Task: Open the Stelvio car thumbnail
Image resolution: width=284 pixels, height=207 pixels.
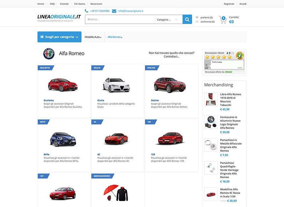Action: pyautogui.click(x=170, y=85)
